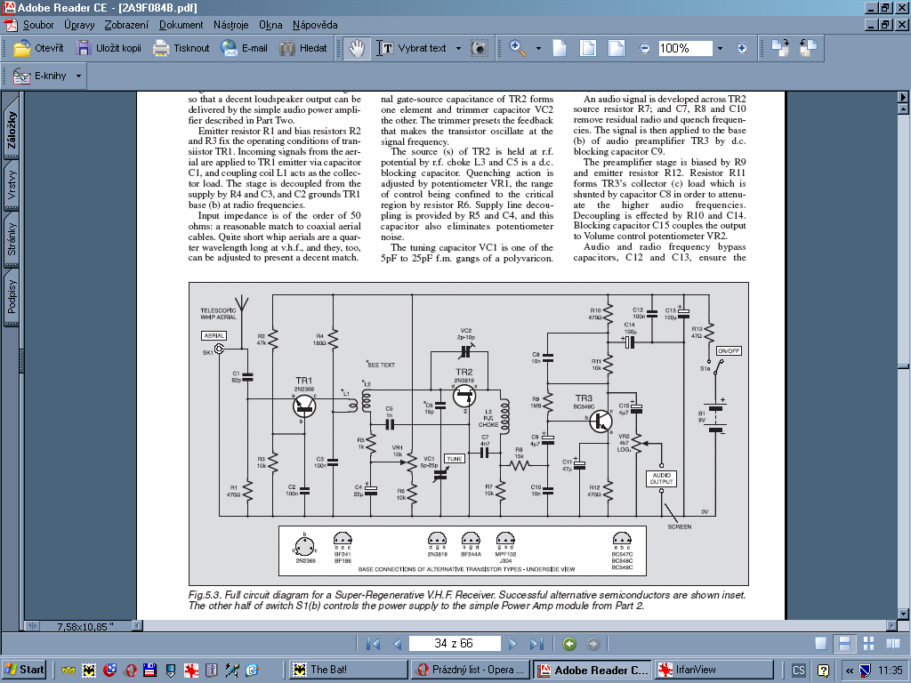Viewport: 911px width, 683px height.
Task: Go to previous page
Action: point(398,644)
